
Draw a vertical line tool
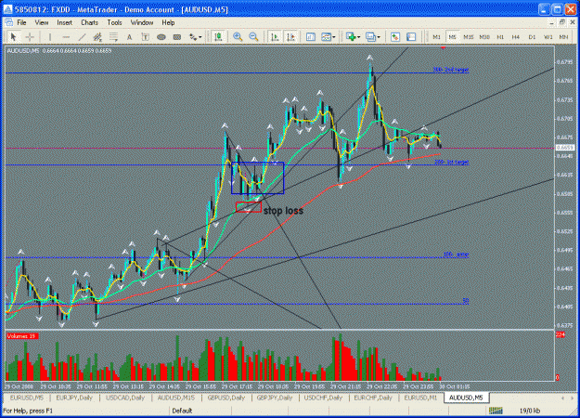click(x=50, y=36)
